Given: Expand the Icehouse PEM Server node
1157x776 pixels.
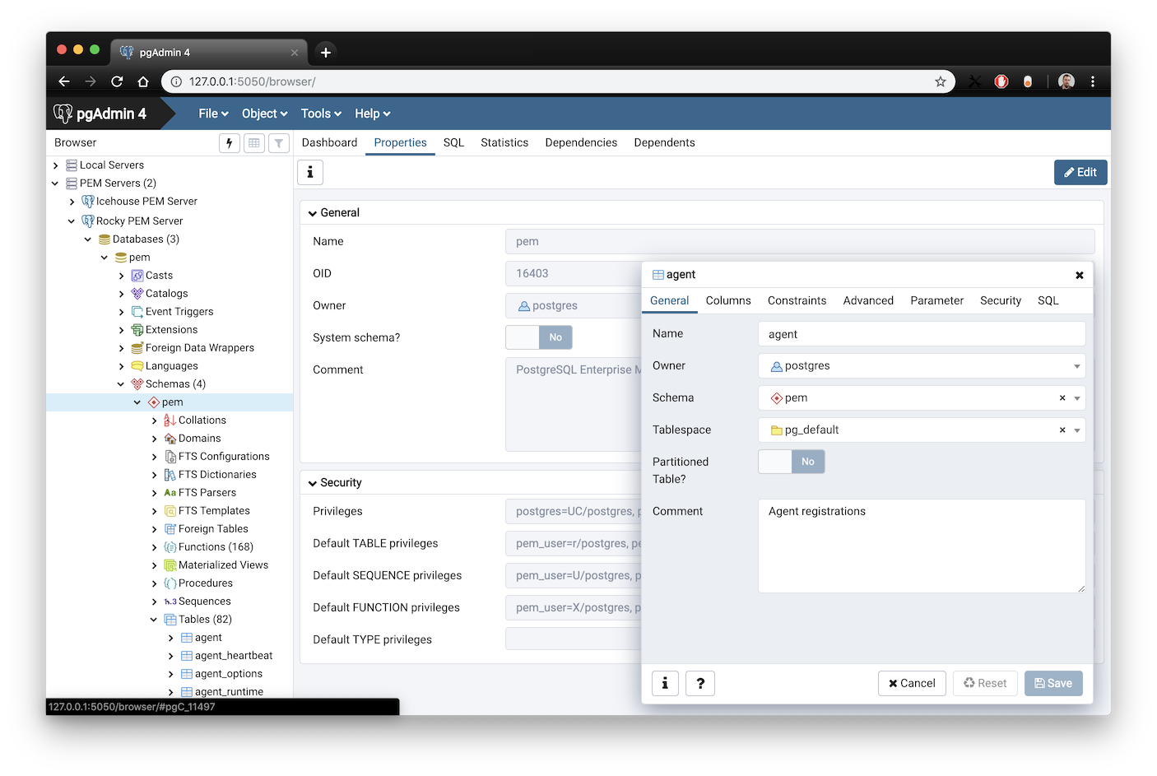Looking at the screenshot, I should [72, 202].
